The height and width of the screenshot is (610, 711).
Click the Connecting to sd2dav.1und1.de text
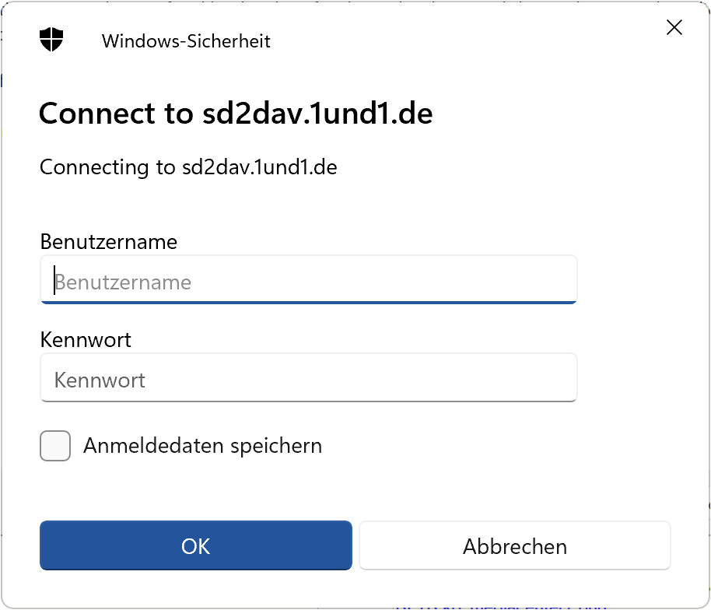coord(187,167)
